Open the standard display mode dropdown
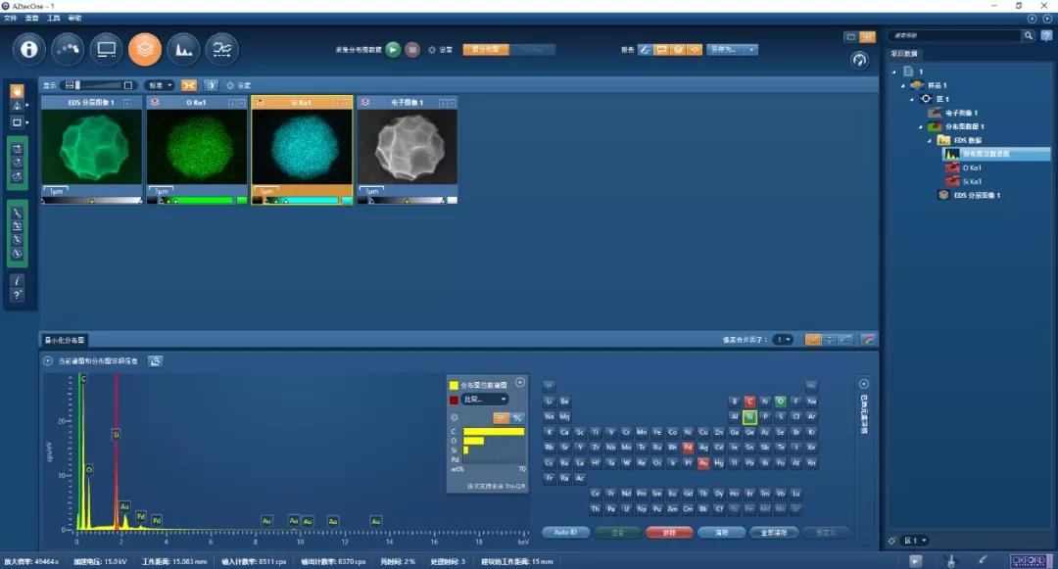This screenshot has width=1058, height=569. point(161,85)
